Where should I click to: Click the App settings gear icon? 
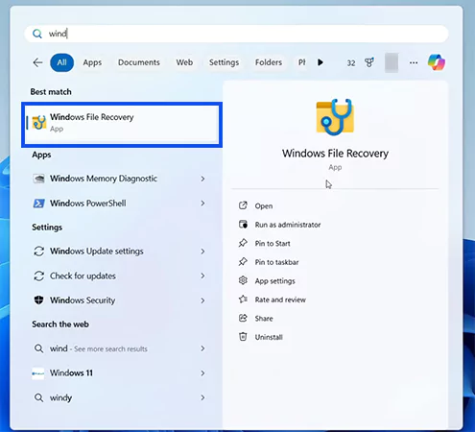click(243, 280)
